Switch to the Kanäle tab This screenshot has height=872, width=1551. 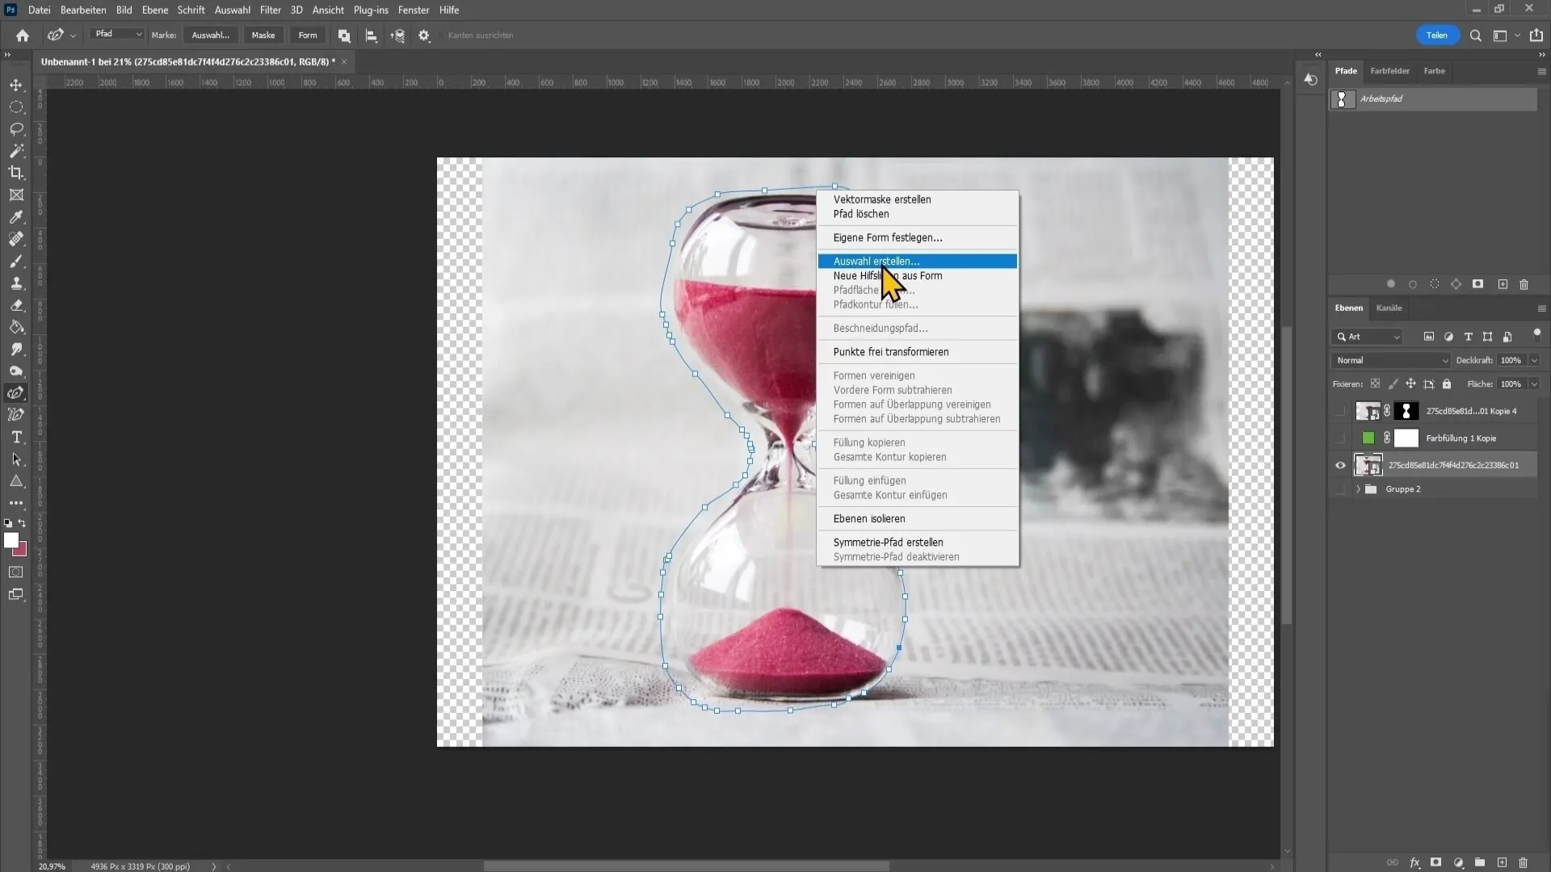point(1388,308)
